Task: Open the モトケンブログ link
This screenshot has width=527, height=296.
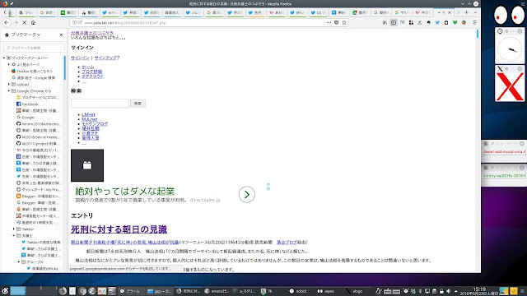Action: (95, 124)
